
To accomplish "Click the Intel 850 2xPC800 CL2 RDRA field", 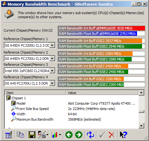I will point(27,71).
